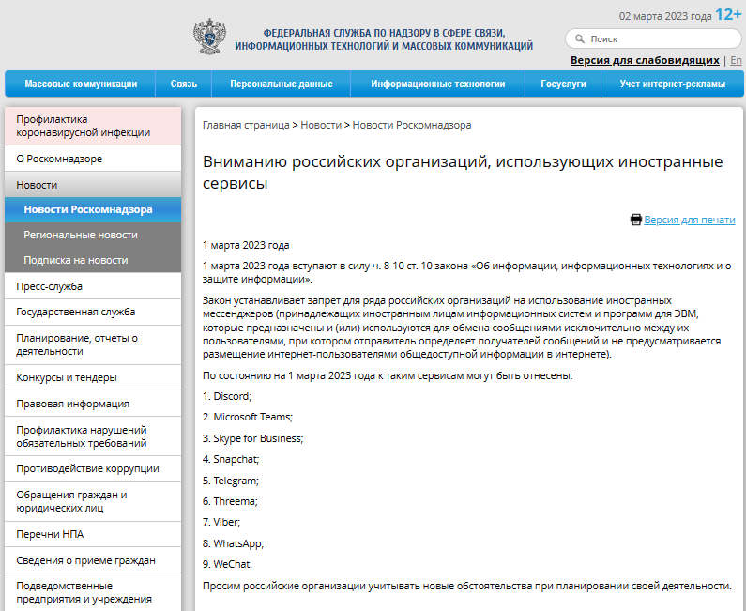Open Подведомственные предприятия и учреждения item
Viewport: 746px width, 611px height.
[93, 592]
